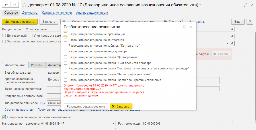Screen dimensions: 256x130
Task: Click the Рег. номер (код) input field
Action: pyautogui.click(x=187, y=124)
